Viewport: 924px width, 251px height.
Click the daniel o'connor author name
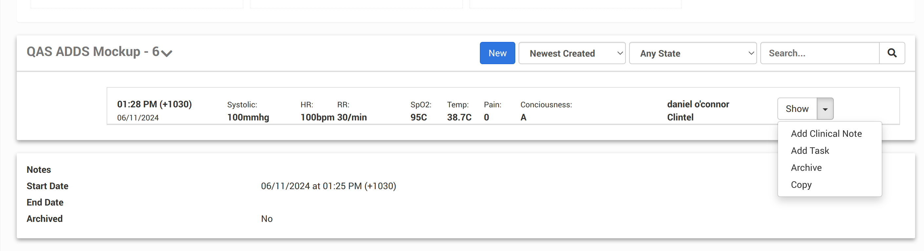[x=698, y=104]
